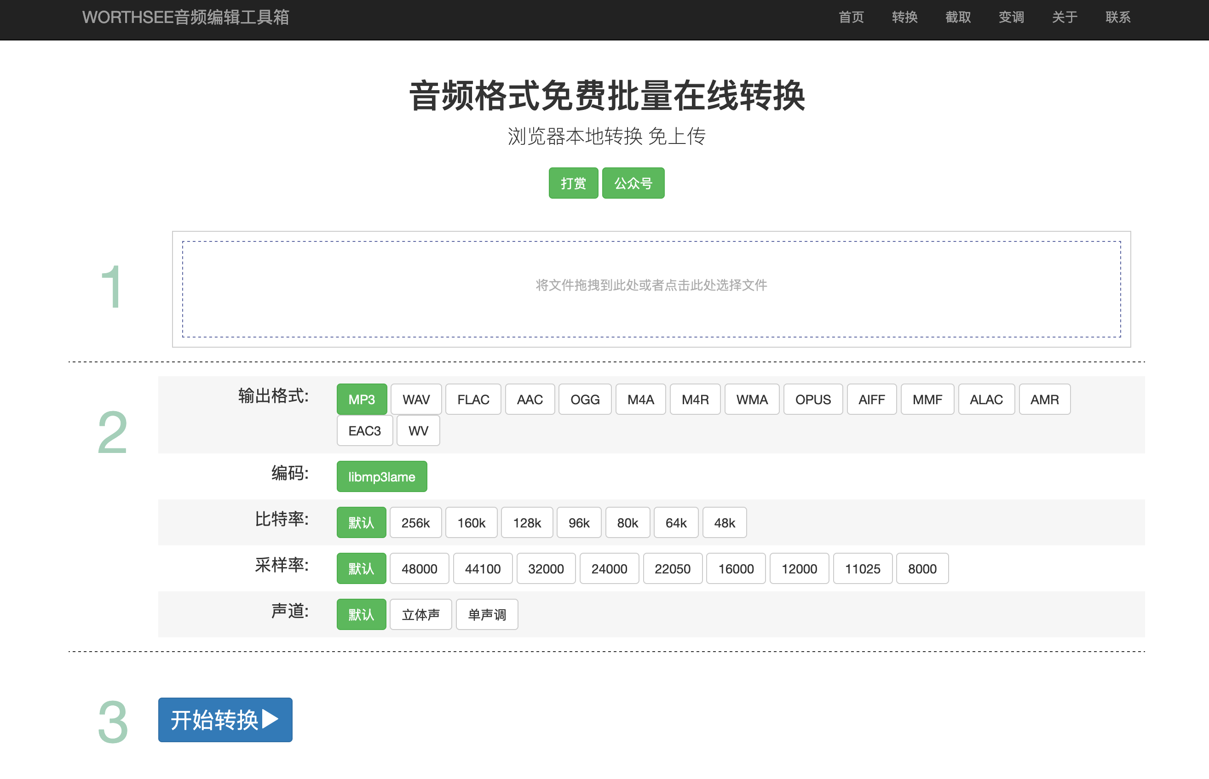Choose 48k bitrate option
Viewport: 1209px width, 779px height.
724,522
